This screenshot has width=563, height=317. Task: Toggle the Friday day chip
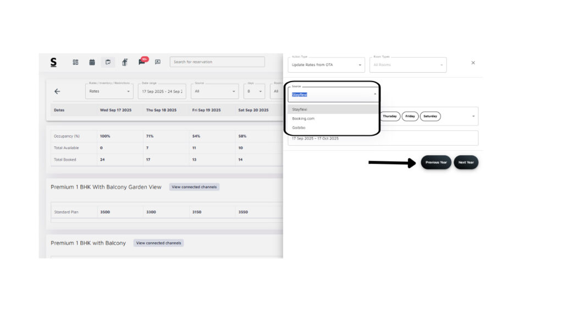pos(410,116)
